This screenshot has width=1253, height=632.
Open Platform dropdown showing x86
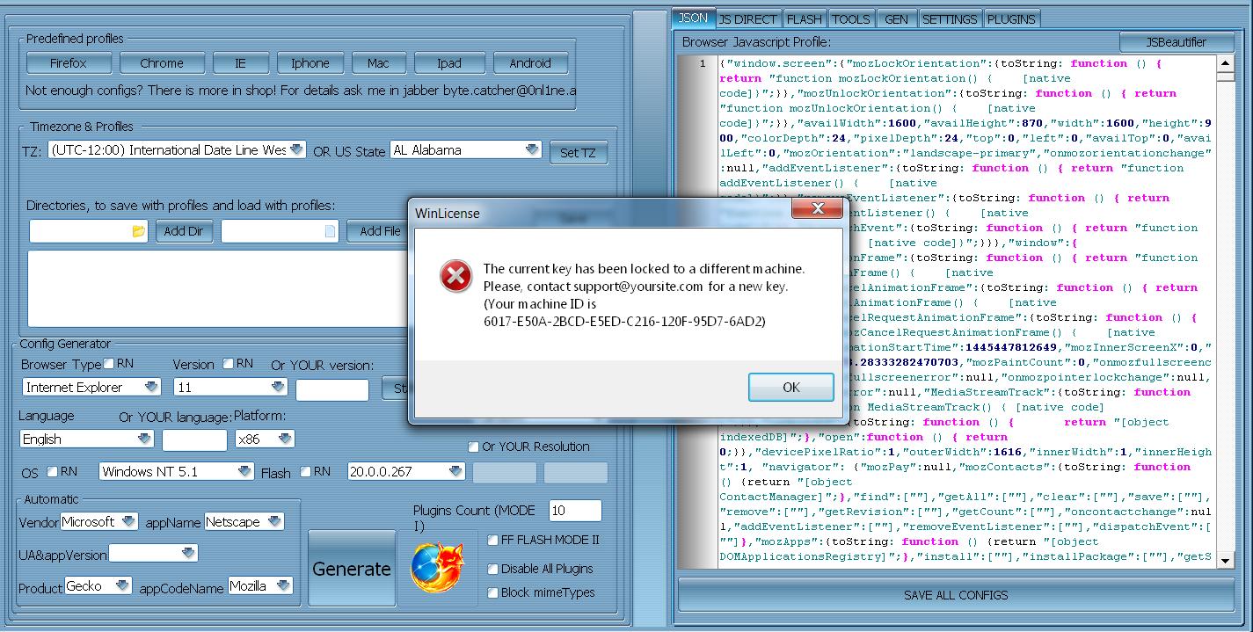(x=265, y=439)
